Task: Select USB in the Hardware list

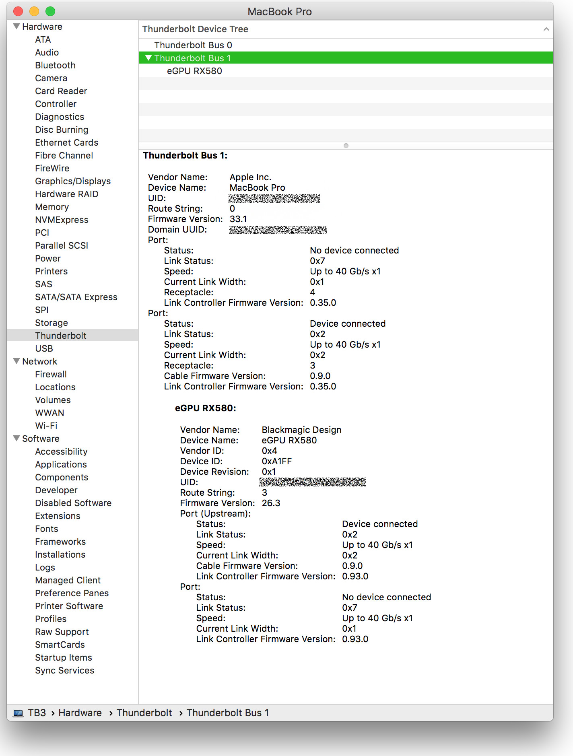Action: (x=44, y=348)
